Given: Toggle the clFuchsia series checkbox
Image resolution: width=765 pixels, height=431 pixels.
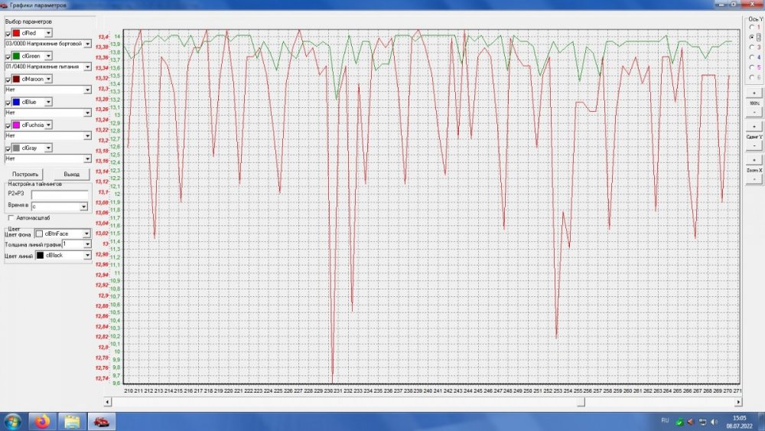Looking at the screenshot, I should 8,126.
